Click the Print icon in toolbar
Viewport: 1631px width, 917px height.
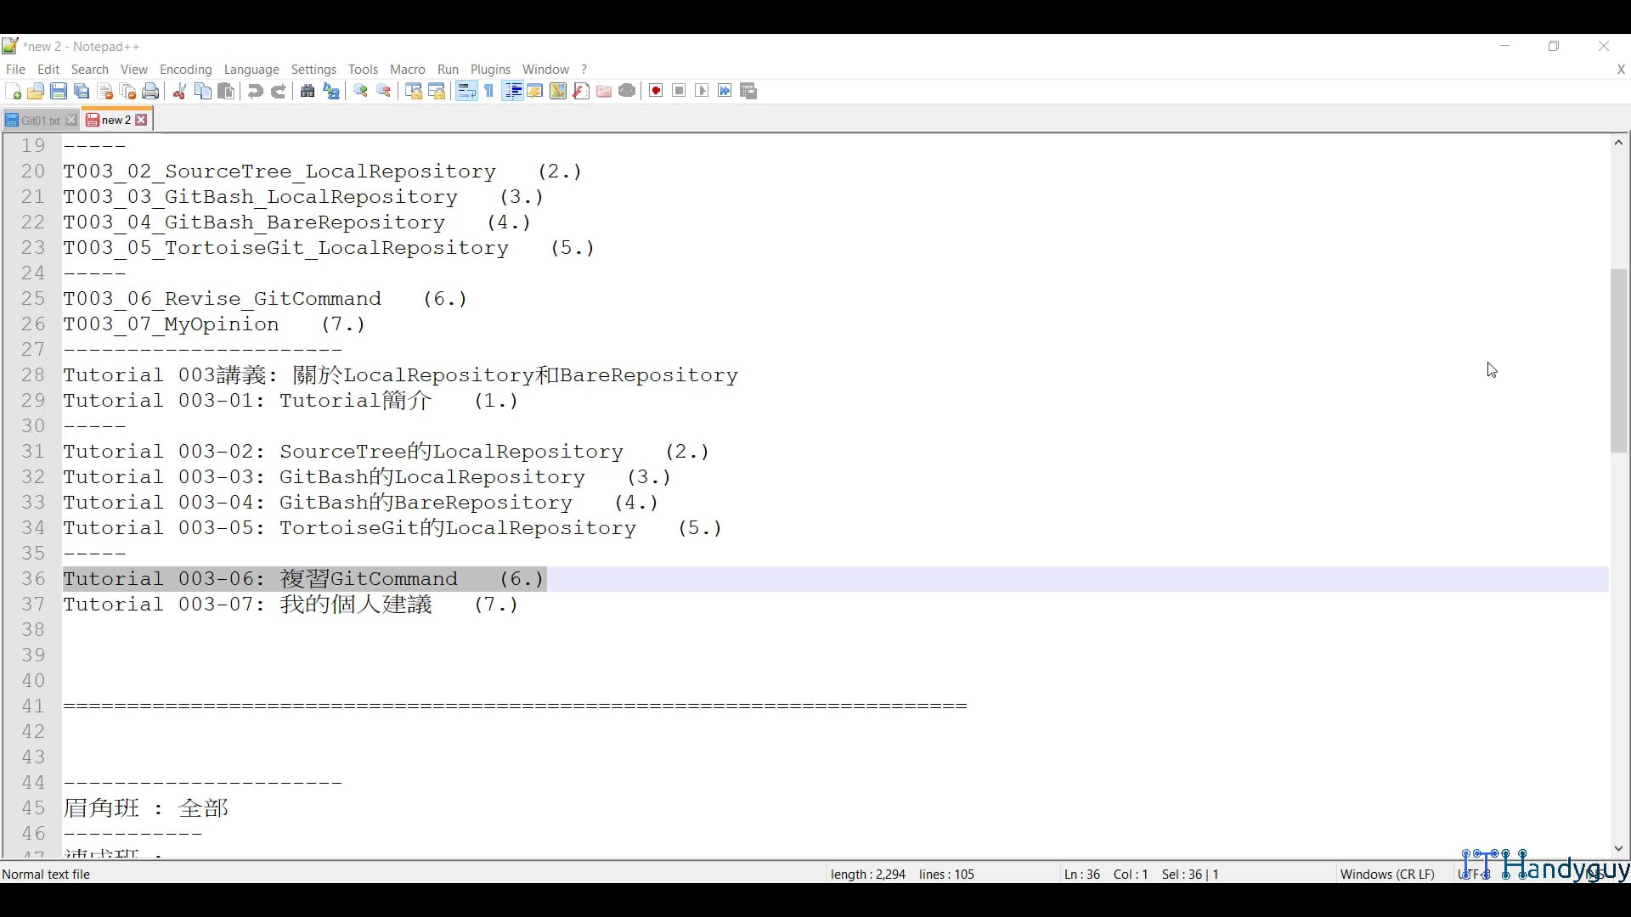(x=150, y=92)
